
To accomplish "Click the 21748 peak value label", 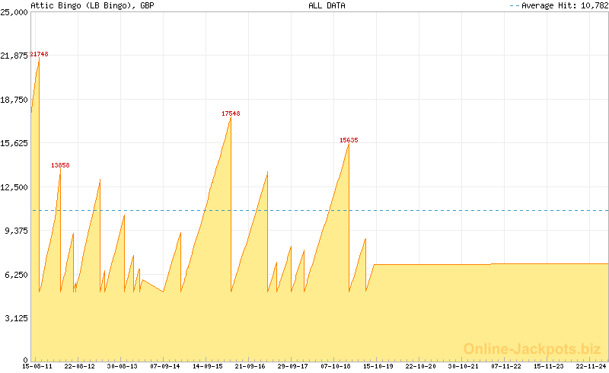I will (39, 54).
